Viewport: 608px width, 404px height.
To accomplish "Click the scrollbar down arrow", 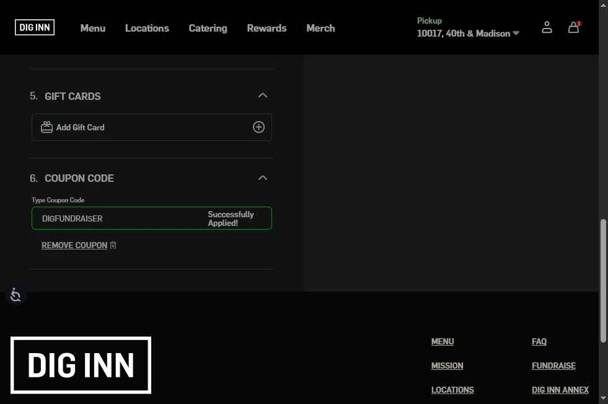I will coord(603,399).
